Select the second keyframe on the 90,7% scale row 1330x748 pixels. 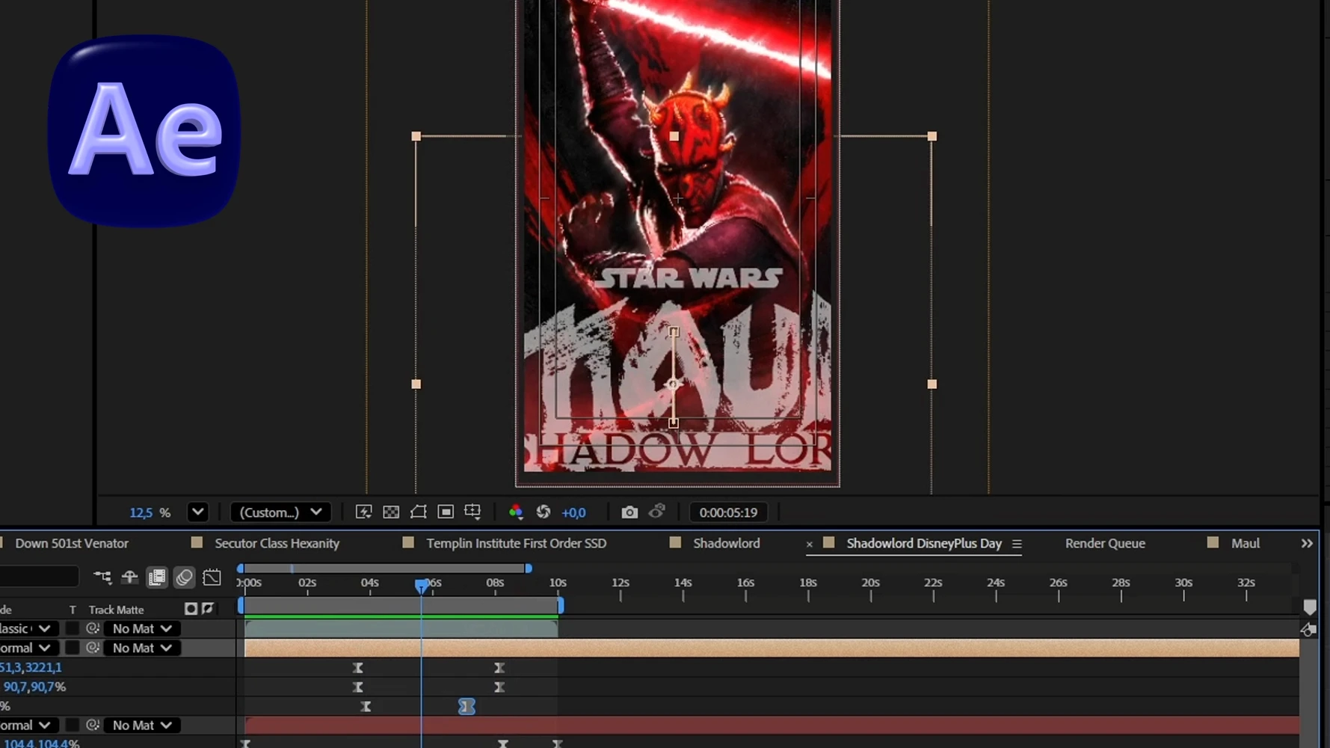pyautogui.click(x=499, y=687)
